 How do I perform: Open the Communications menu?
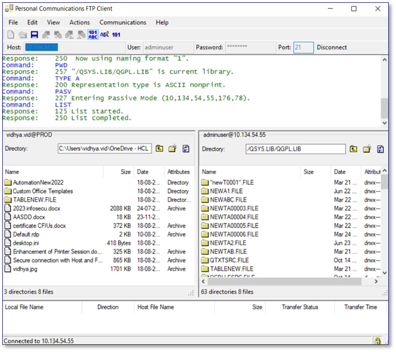click(x=123, y=22)
